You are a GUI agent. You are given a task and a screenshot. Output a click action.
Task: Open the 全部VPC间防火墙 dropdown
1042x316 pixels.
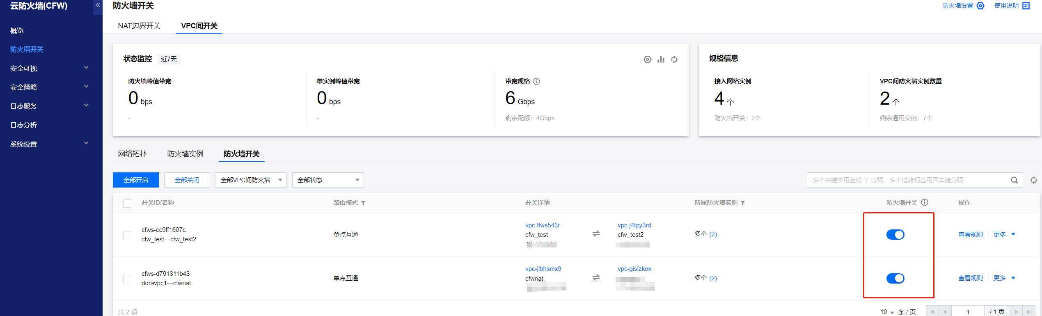(x=251, y=180)
